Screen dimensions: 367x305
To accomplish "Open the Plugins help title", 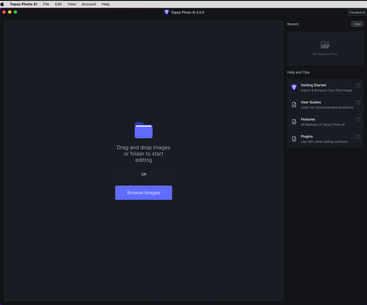I will 307,136.
